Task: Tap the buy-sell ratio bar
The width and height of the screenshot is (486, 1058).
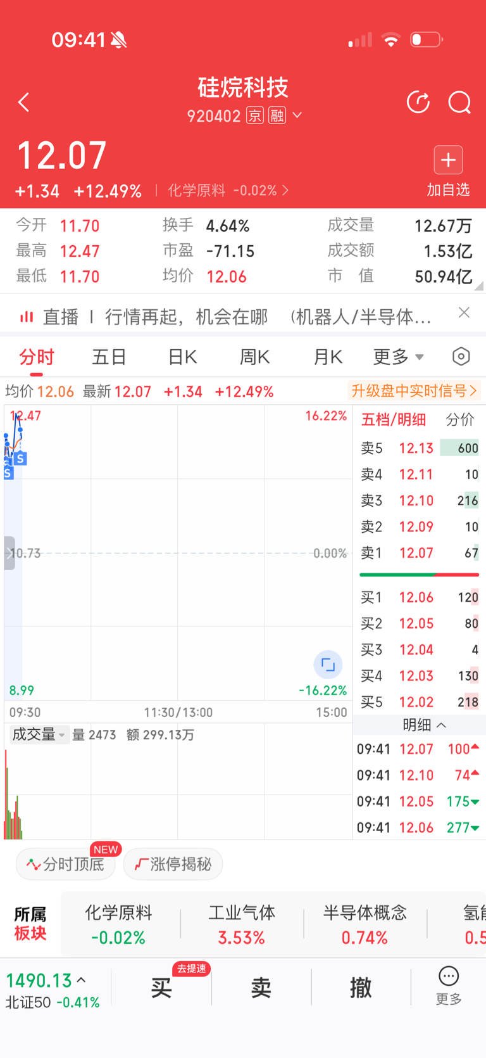Action: (419, 575)
